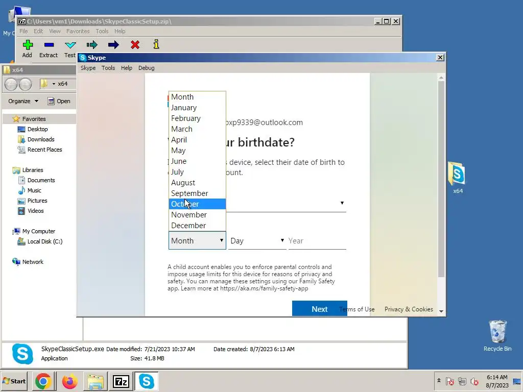Choose December from month list
Screen dimensions: 523x392
(x=197, y=225)
